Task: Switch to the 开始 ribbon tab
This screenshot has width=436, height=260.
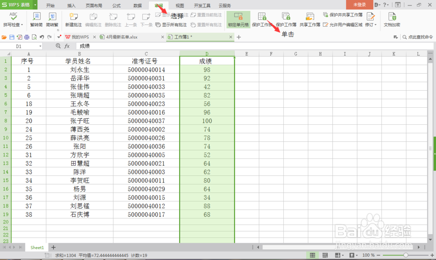Action: click(50, 5)
